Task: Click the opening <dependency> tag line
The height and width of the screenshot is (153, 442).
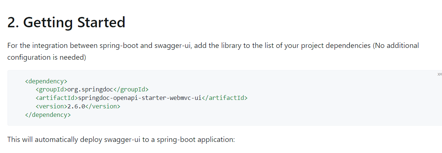Action: point(46,81)
